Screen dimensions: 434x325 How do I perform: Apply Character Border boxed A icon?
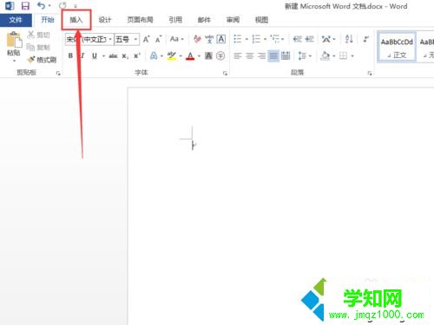click(x=221, y=39)
